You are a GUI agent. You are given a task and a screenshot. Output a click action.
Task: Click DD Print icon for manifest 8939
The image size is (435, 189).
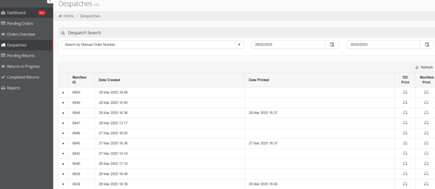click(x=405, y=174)
